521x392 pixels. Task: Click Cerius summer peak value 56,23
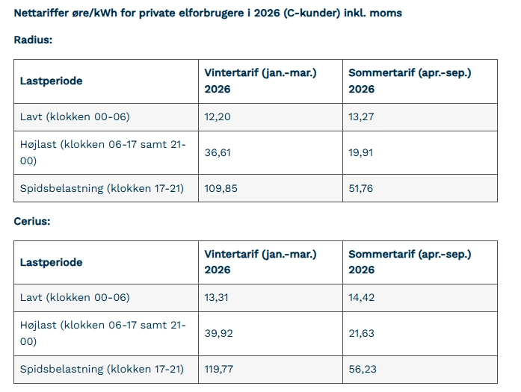tap(362, 369)
